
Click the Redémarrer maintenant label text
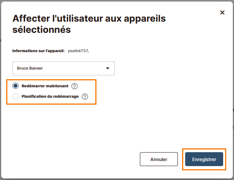[45, 86]
